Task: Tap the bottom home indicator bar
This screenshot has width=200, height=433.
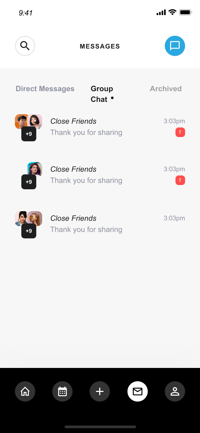Action: point(100,427)
